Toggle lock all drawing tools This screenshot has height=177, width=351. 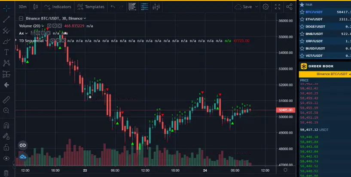[x=6, y=147]
